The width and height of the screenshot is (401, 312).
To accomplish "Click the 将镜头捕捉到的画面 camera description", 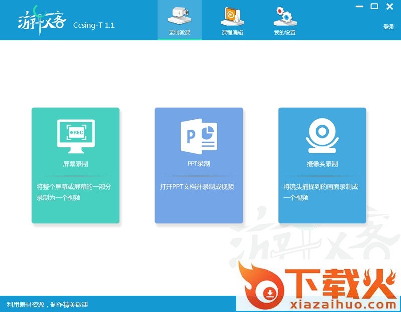I will coord(321,192).
